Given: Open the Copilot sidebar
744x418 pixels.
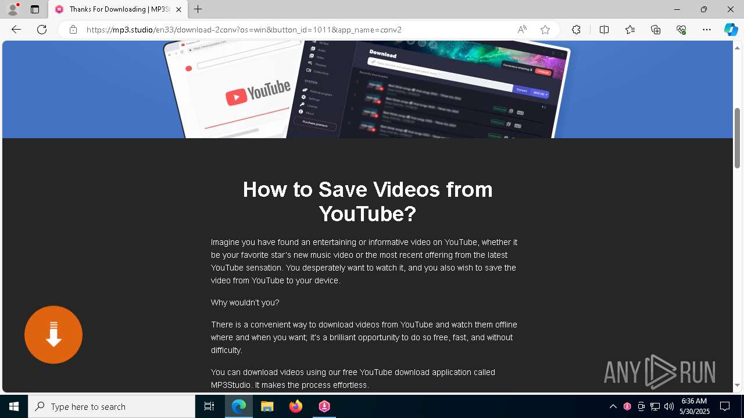Looking at the screenshot, I should click(731, 30).
